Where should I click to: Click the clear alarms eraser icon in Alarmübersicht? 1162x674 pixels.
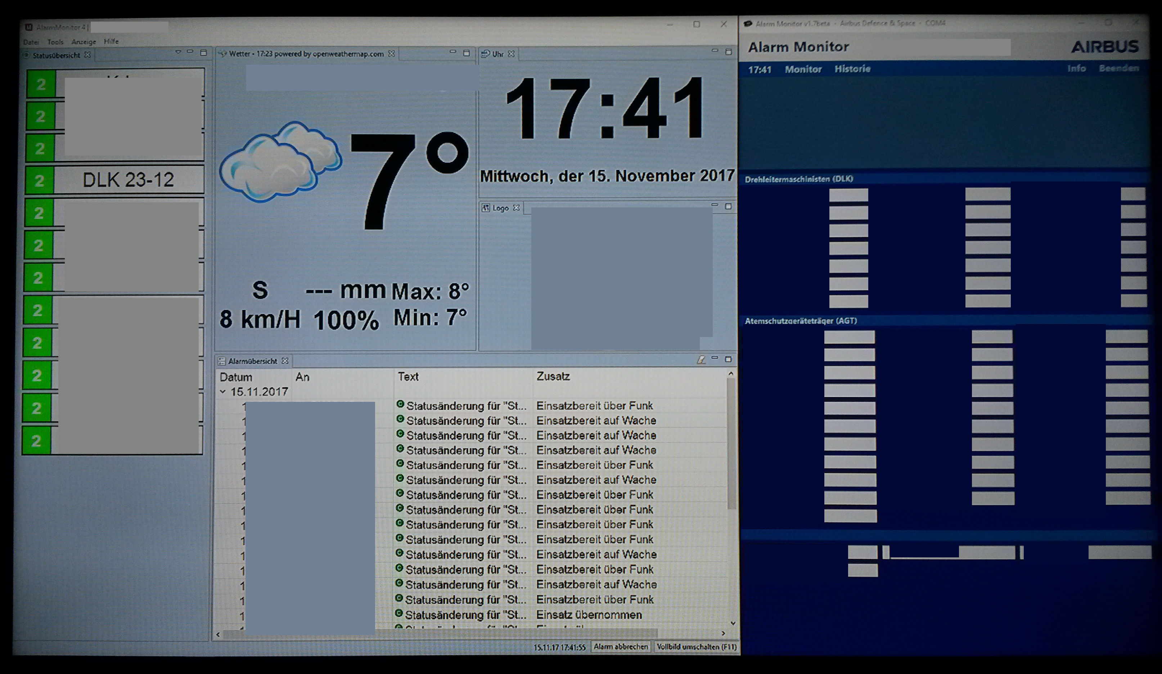(701, 360)
